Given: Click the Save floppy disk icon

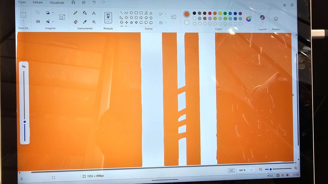Looking at the screenshot, I should pos(73,3).
